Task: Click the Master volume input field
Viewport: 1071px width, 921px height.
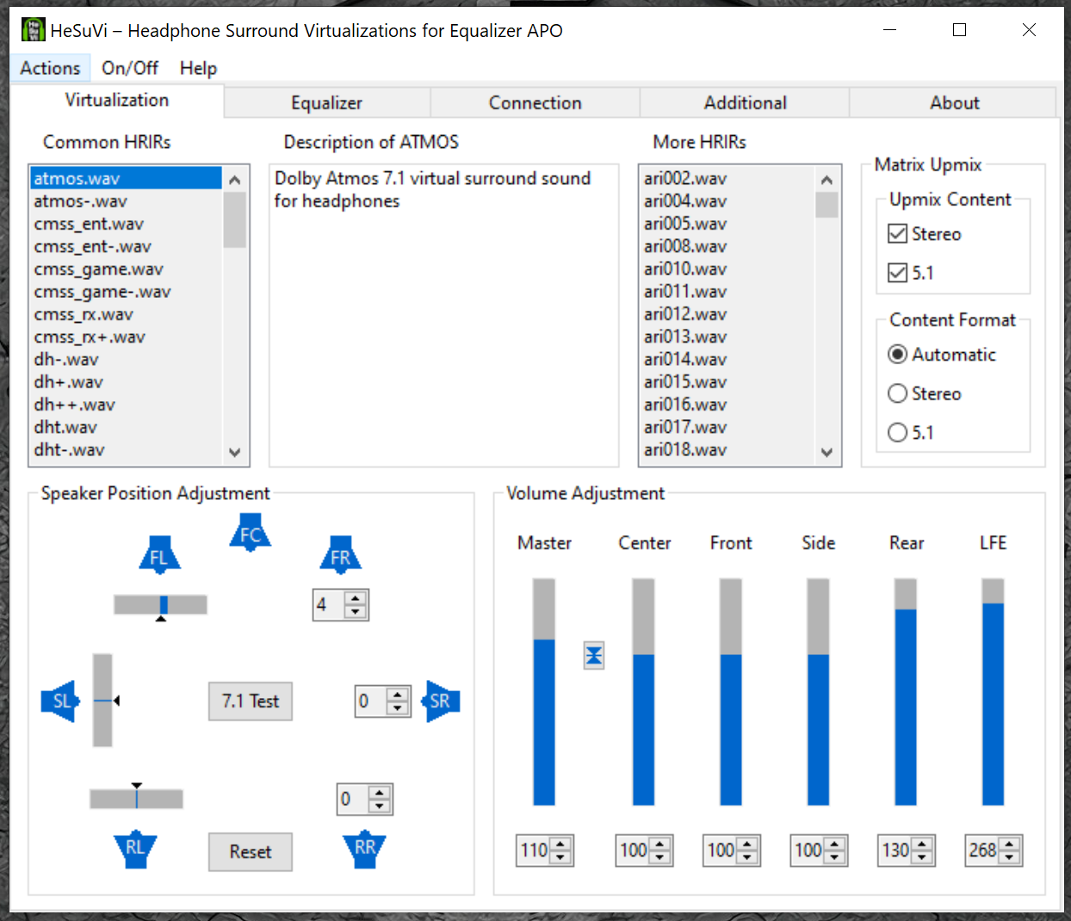Action: point(535,850)
